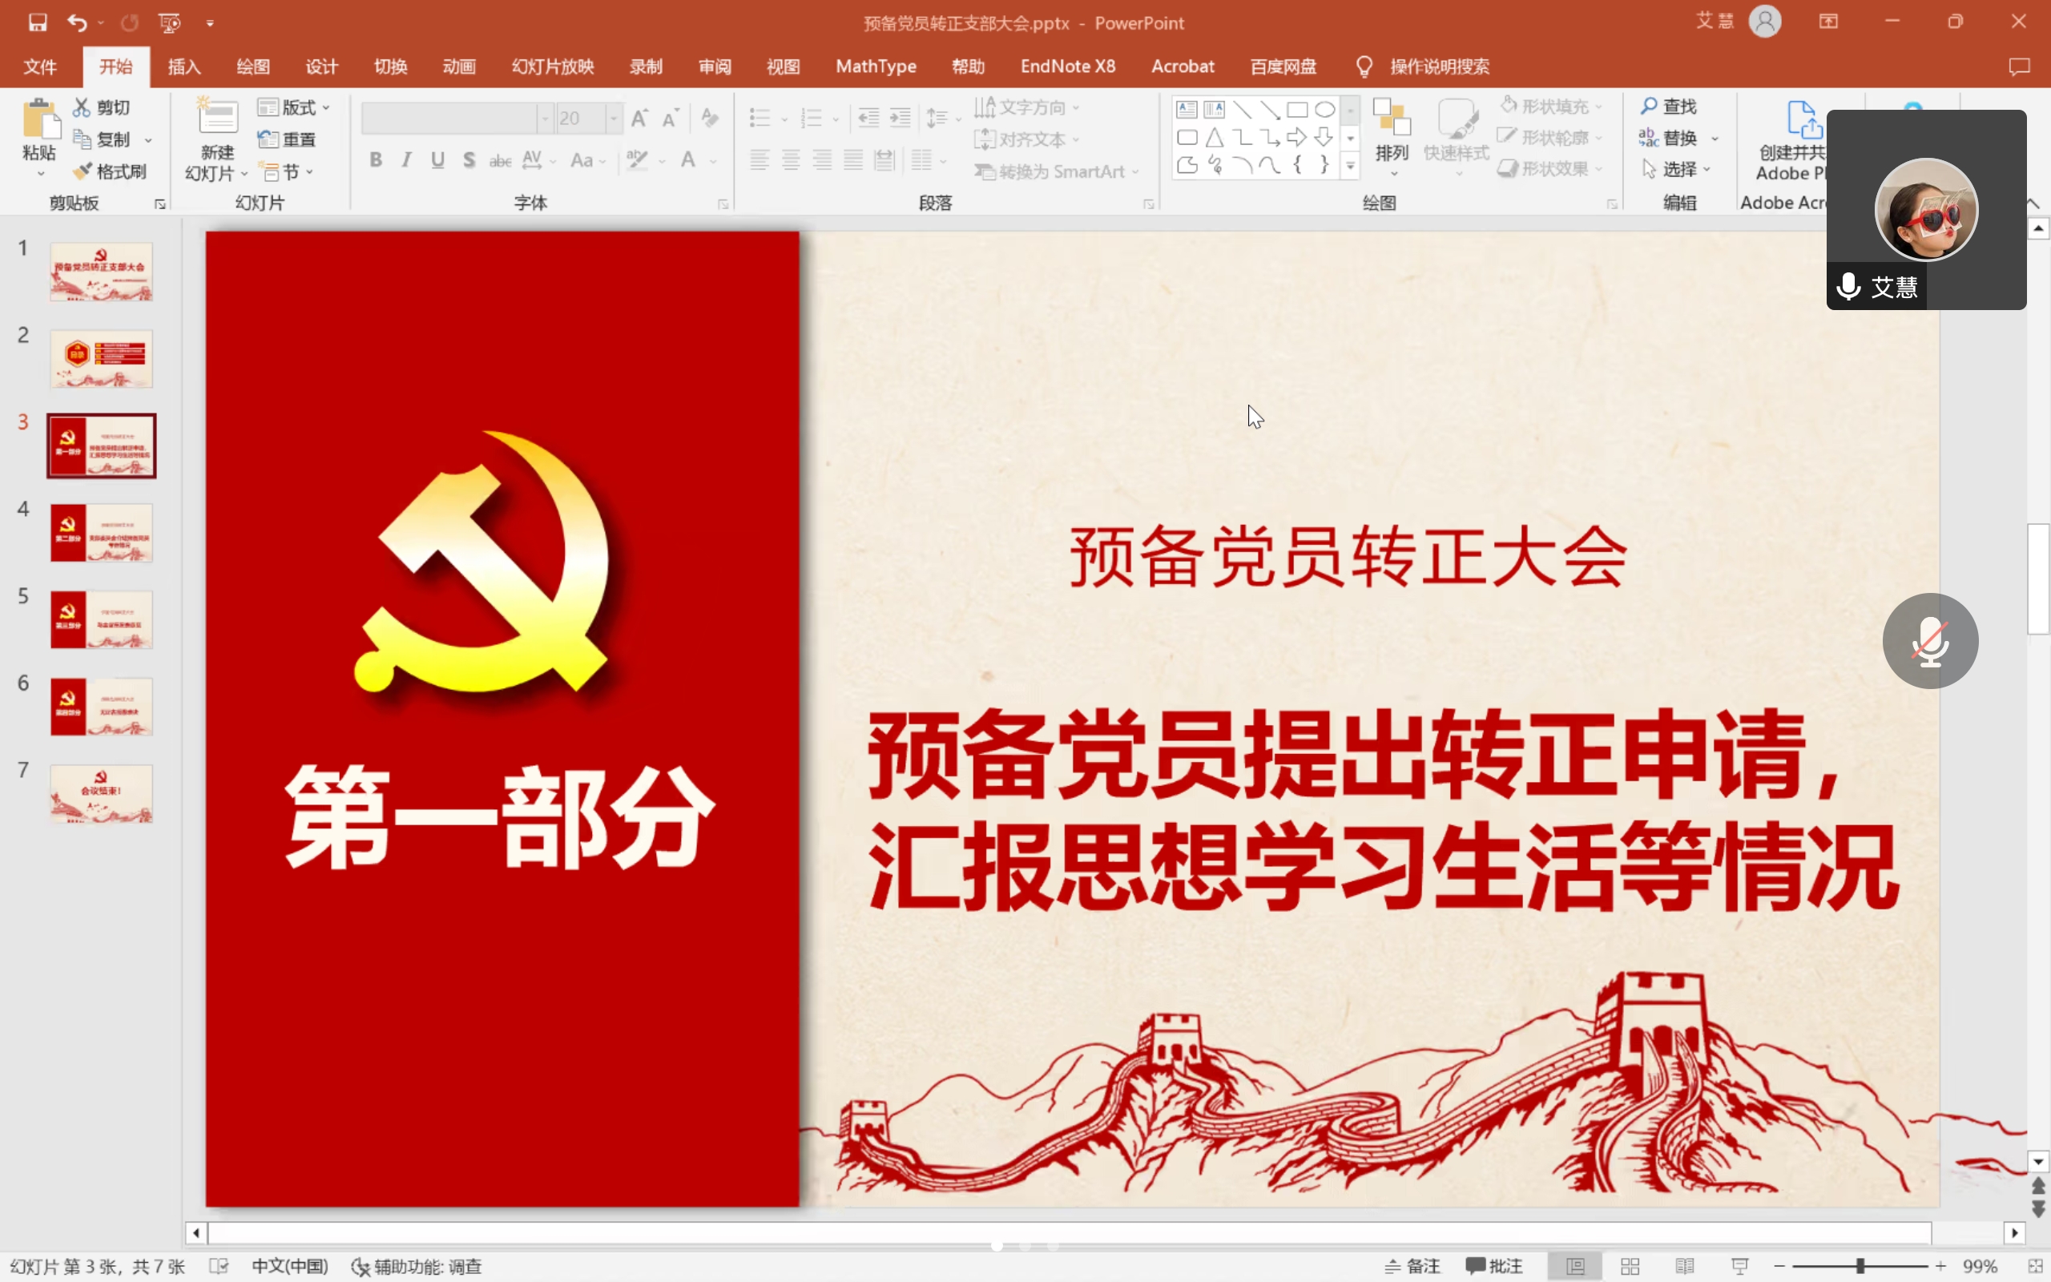Click the Replace (替换) button

[x=1678, y=137]
